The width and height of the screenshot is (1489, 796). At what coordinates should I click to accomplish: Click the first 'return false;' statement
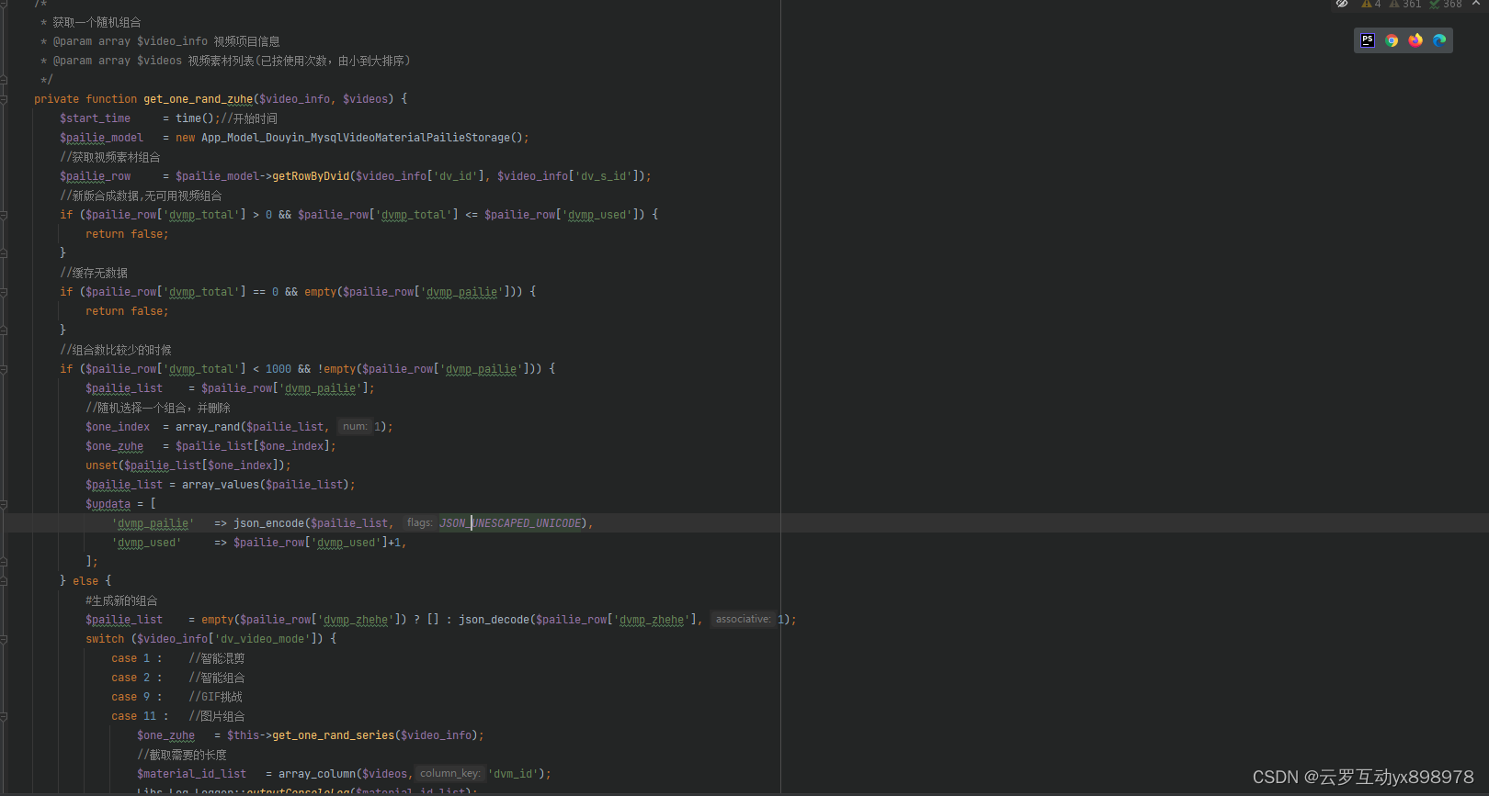coord(127,234)
